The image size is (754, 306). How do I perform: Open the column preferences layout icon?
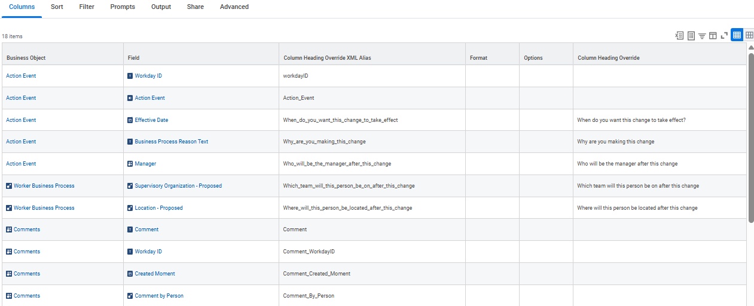point(713,36)
